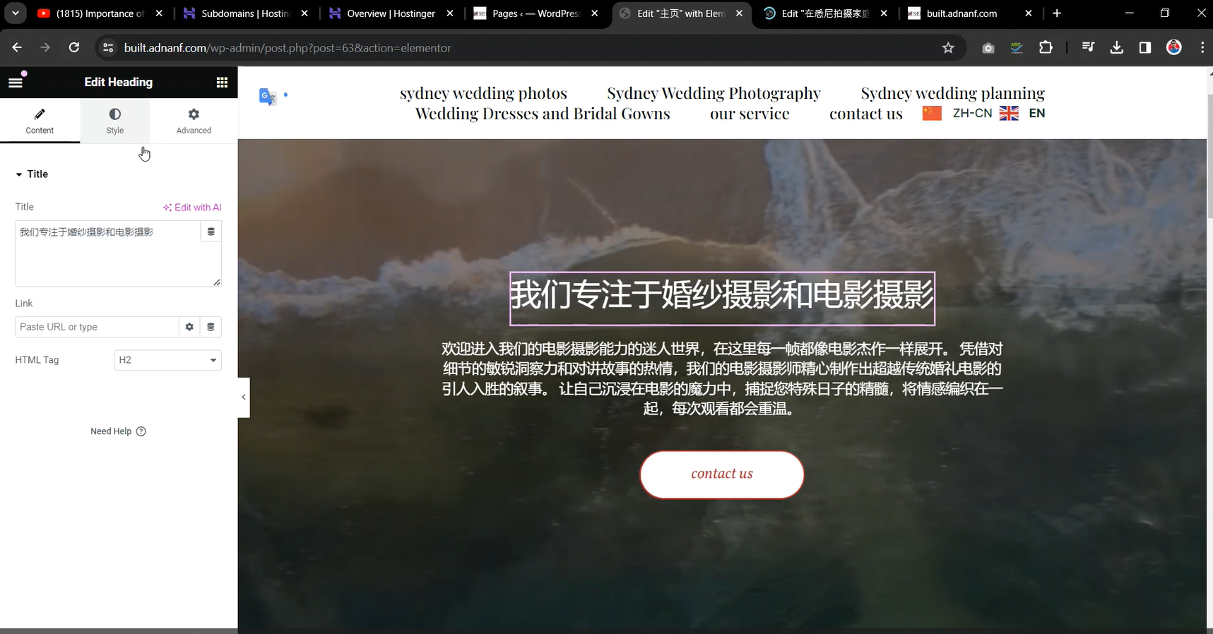1213x634 pixels.
Task: Open the Pages WordPress browser tab
Action: point(536,13)
